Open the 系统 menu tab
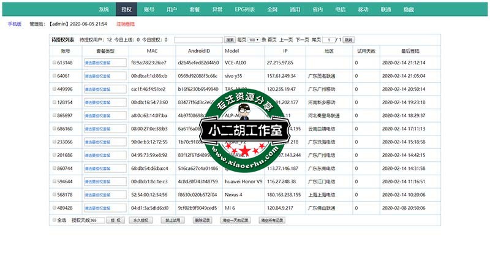Image resolution: width=490 pixels, height=263 pixels. tap(104, 10)
